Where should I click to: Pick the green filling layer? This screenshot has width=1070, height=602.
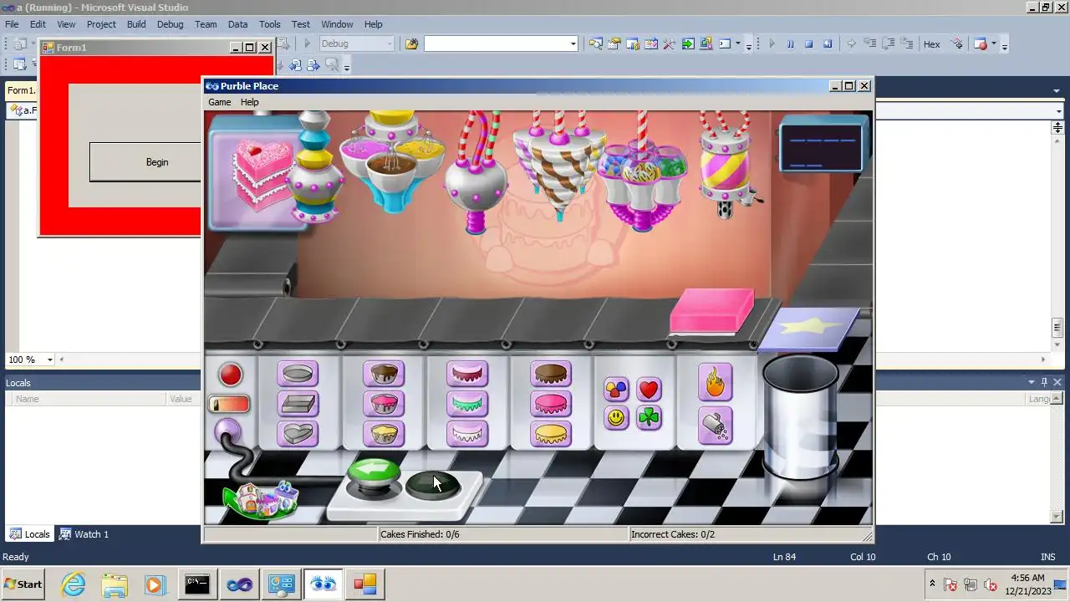[467, 404]
